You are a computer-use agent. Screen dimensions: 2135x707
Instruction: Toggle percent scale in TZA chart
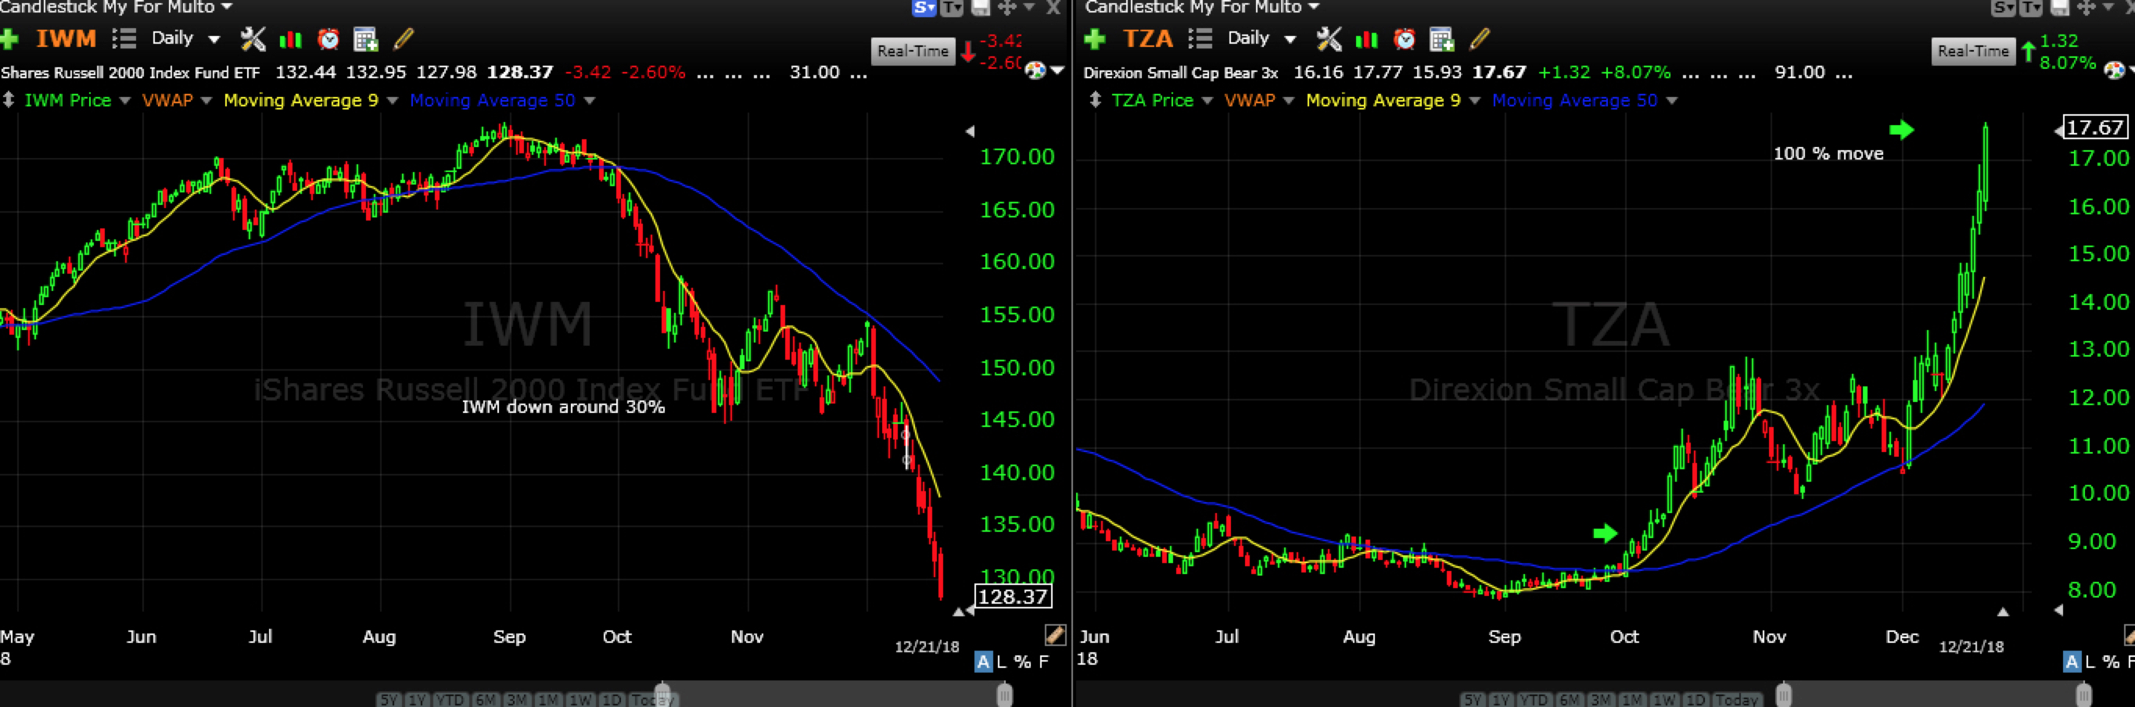(2111, 662)
